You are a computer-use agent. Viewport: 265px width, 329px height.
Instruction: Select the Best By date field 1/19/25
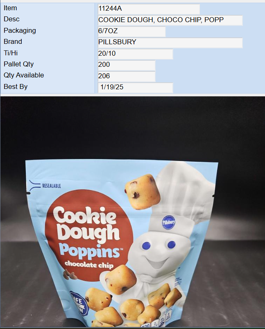coord(135,88)
